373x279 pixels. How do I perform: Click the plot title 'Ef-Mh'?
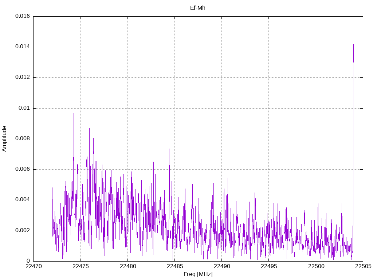(x=198, y=8)
